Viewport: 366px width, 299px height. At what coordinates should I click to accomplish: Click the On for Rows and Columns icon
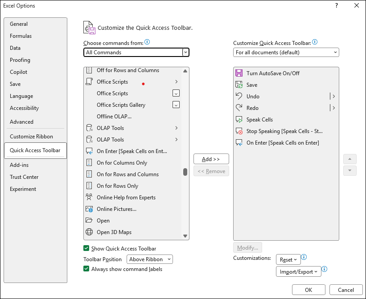[89, 174]
